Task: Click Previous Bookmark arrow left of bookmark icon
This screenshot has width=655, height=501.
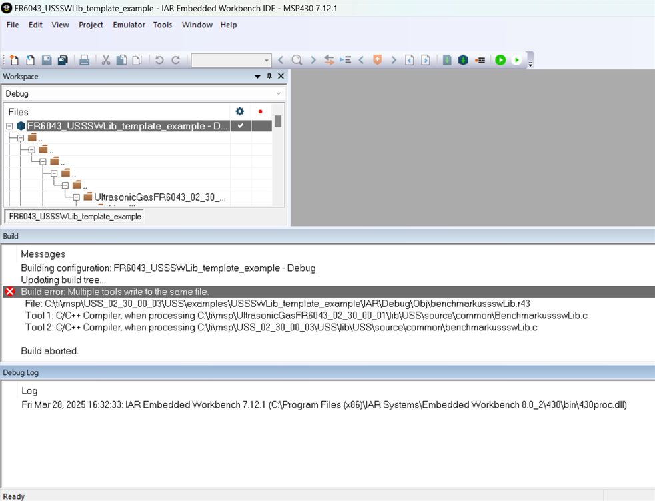Action: tap(362, 60)
